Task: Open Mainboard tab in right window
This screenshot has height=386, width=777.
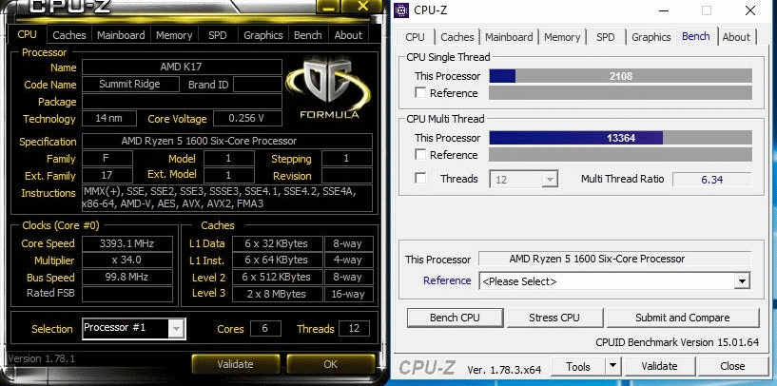Action: coord(509,37)
